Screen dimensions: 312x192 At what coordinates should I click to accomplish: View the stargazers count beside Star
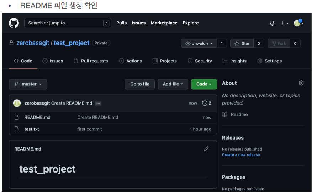tap(259, 43)
